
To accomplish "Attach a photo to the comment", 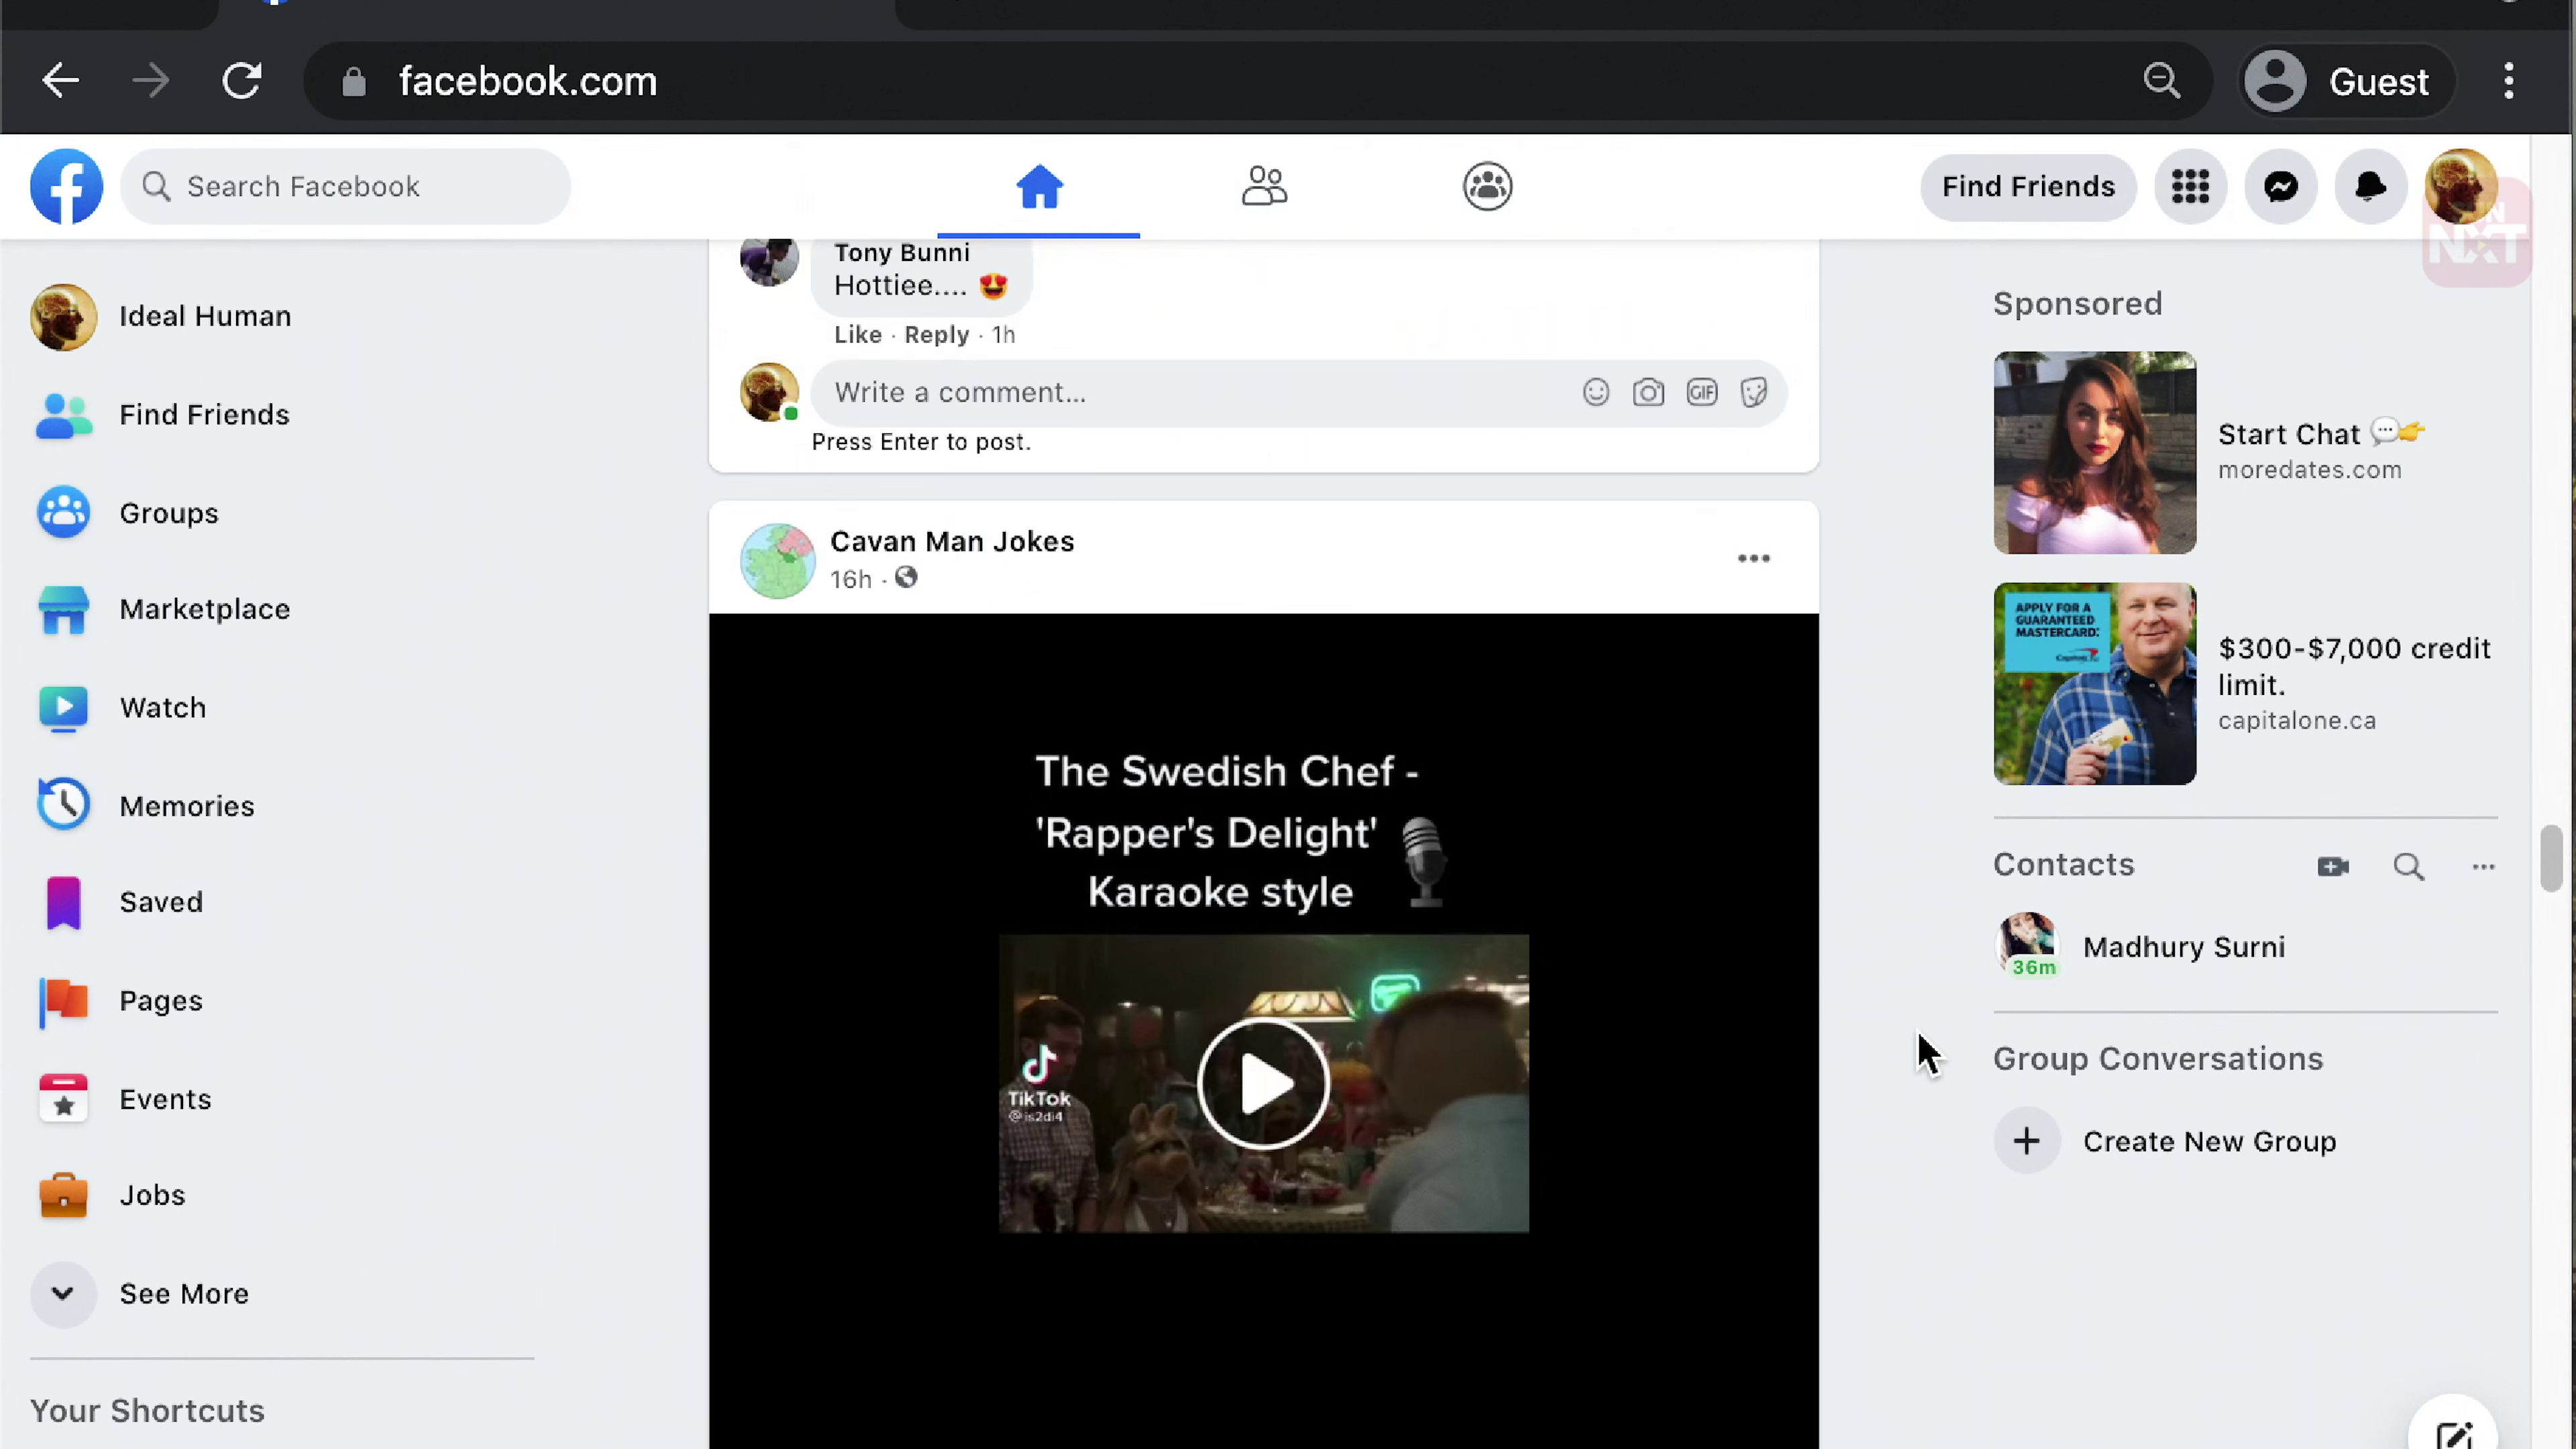I will (x=1648, y=392).
